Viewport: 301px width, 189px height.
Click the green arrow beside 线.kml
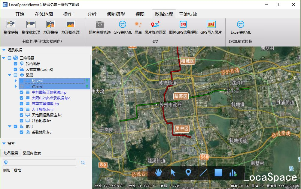87,81
